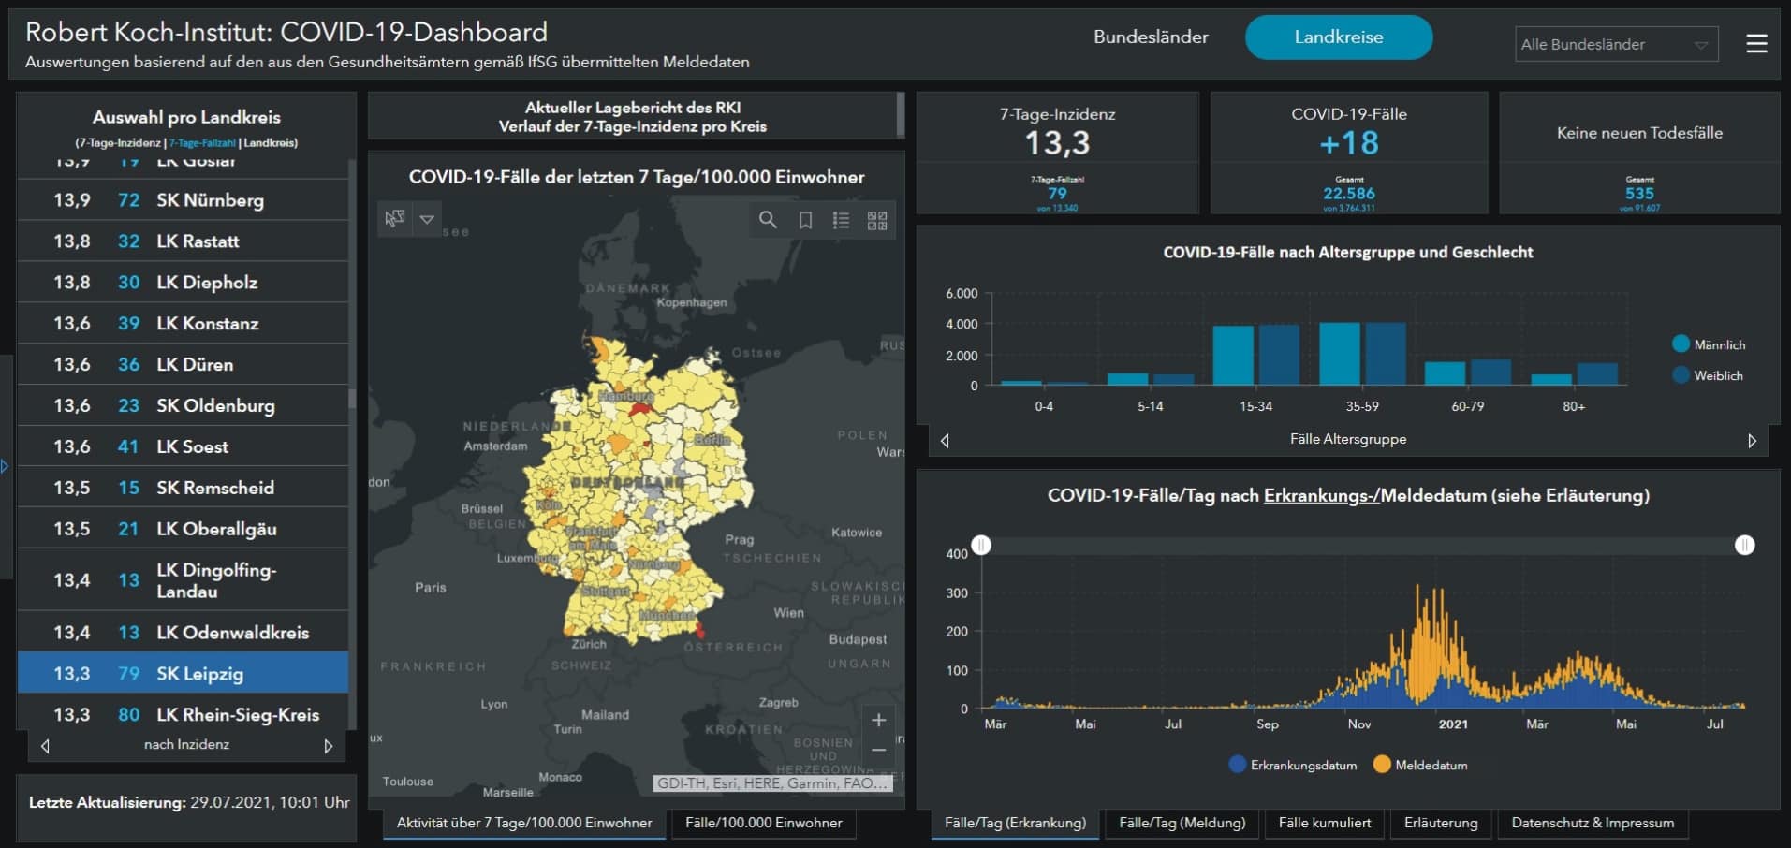Activate the map feature selection tool
The image size is (1791, 848).
[x=395, y=219]
